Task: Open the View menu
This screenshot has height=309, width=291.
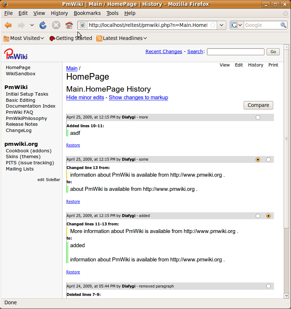Action: tap(39, 13)
